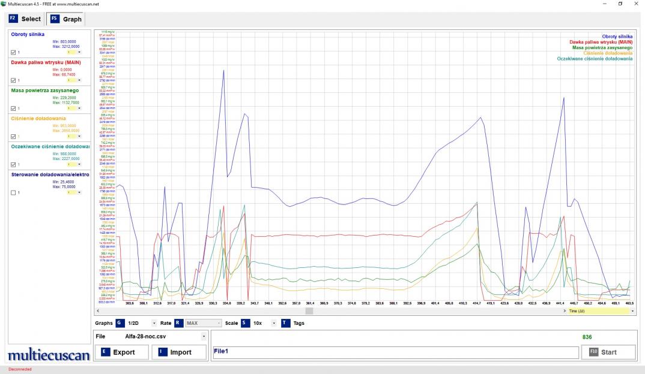Click the S key icon next to Scale
645x374 pixels.
[246, 323]
